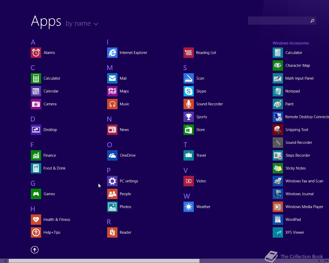Launch Windows Media Player icon
Viewport: 329px width, 263px height.
click(278, 207)
